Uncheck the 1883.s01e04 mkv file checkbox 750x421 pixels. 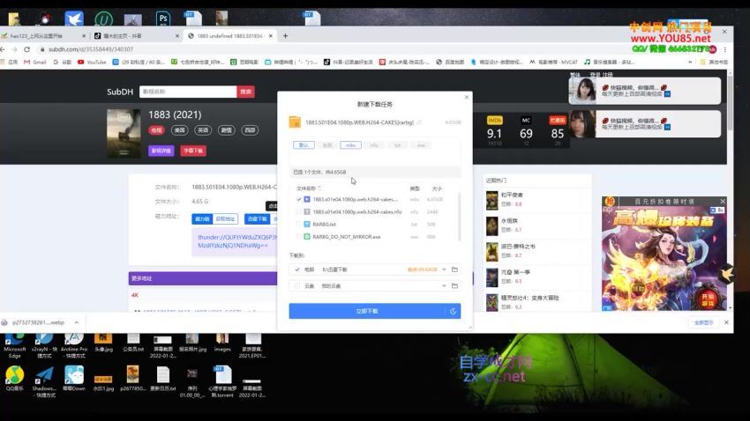tap(299, 200)
